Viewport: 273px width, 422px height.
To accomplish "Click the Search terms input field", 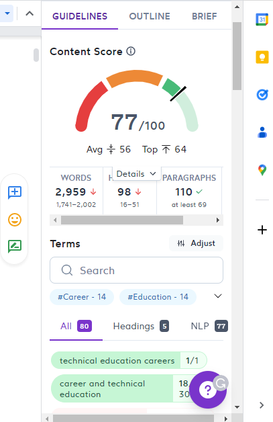I will click(x=137, y=270).
